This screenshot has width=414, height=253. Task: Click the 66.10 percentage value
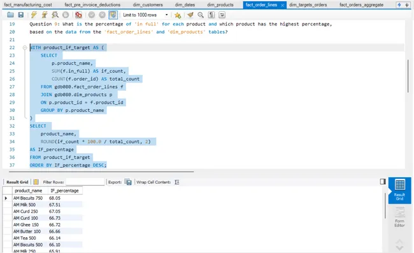55,245
